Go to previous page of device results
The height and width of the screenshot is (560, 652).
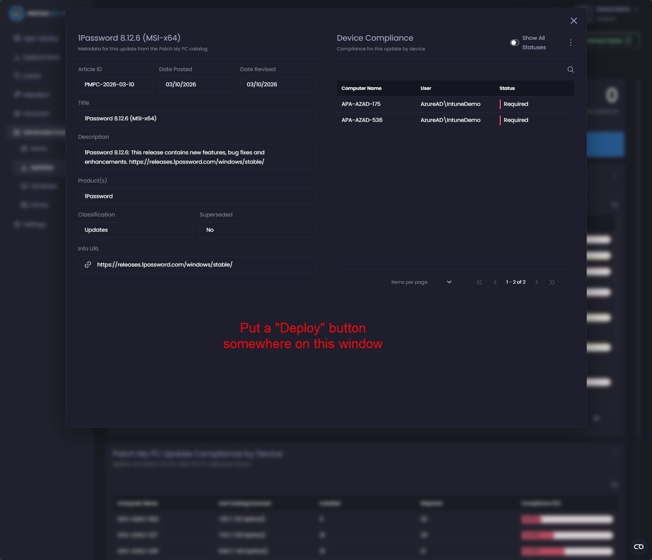pyautogui.click(x=495, y=282)
